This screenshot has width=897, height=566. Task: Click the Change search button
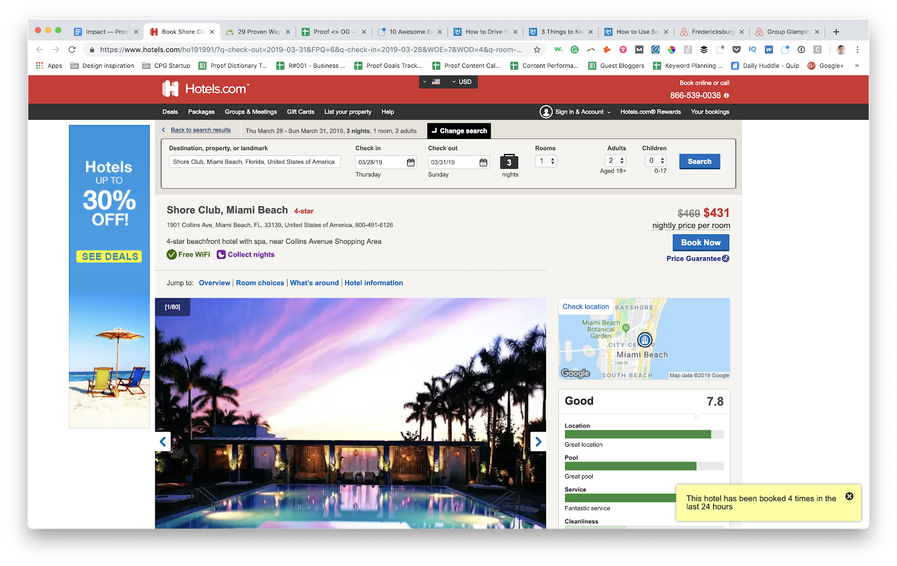[x=459, y=131]
